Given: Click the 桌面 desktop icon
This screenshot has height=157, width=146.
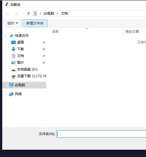Looking at the screenshot, I should (14, 42).
